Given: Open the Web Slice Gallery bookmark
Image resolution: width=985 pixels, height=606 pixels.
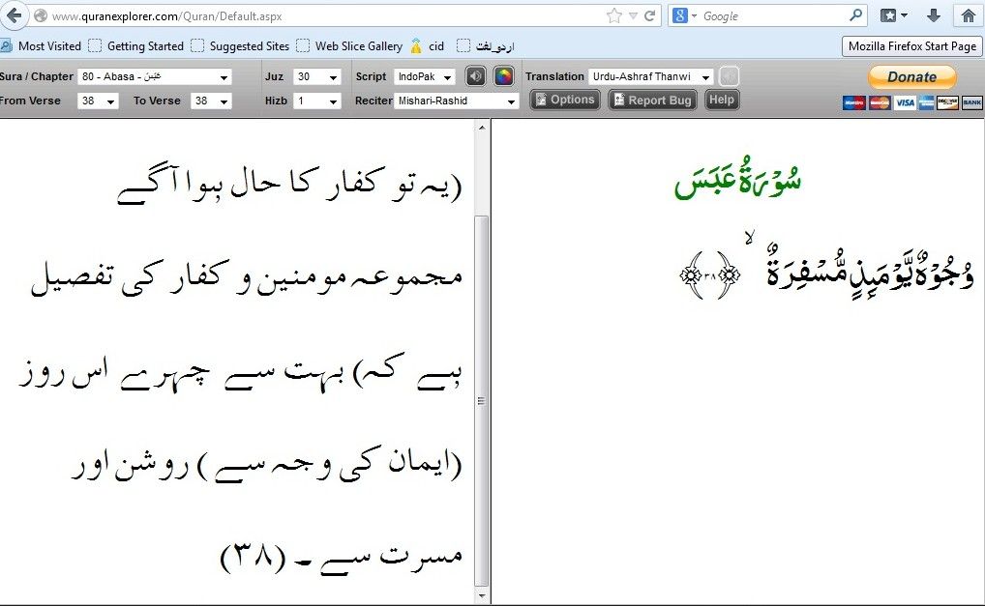Looking at the screenshot, I should click(x=349, y=45).
